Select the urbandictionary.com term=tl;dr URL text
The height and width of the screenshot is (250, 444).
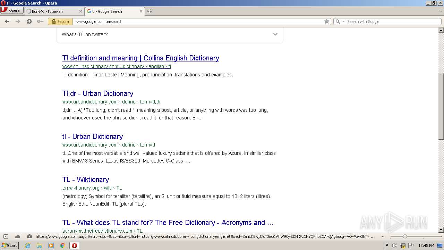[x=112, y=102]
